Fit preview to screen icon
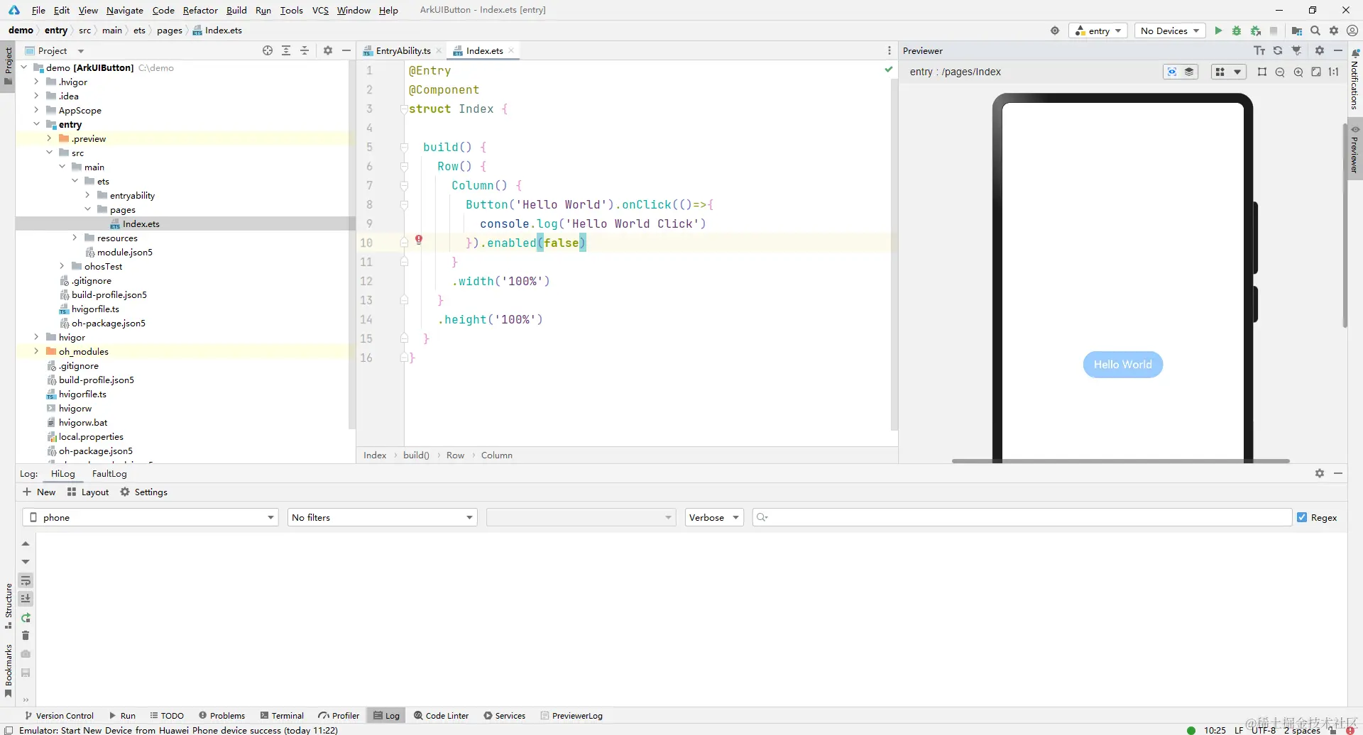Screen dimensions: 1363x735 1316,72
